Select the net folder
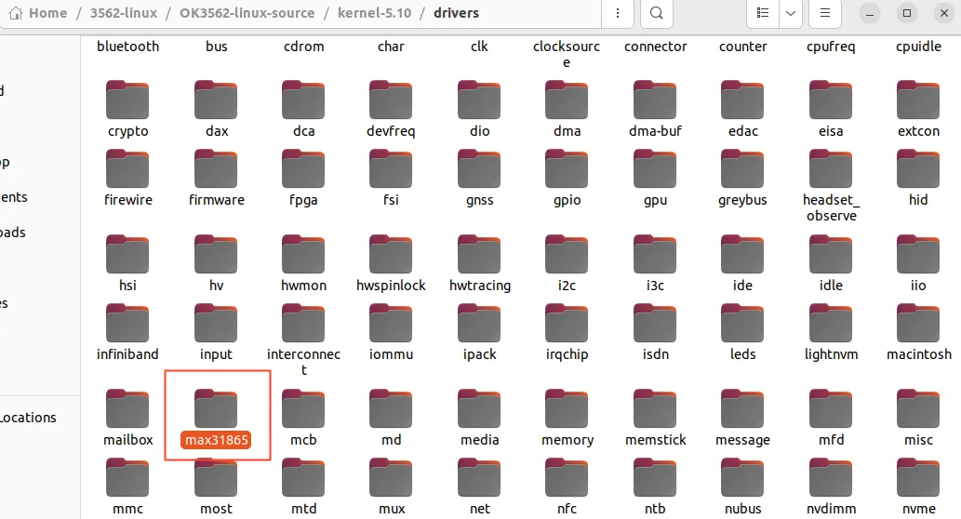The height and width of the screenshot is (519, 961). tap(480, 487)
